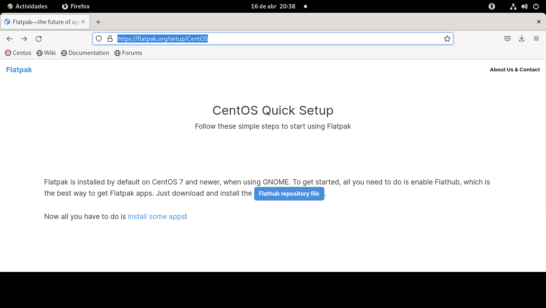Close the Flatpak tab
This screenshot has width=546, height=308.
pyautogui.click(x=83, y=22)
